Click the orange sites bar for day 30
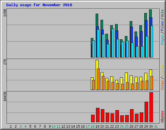 152,83
